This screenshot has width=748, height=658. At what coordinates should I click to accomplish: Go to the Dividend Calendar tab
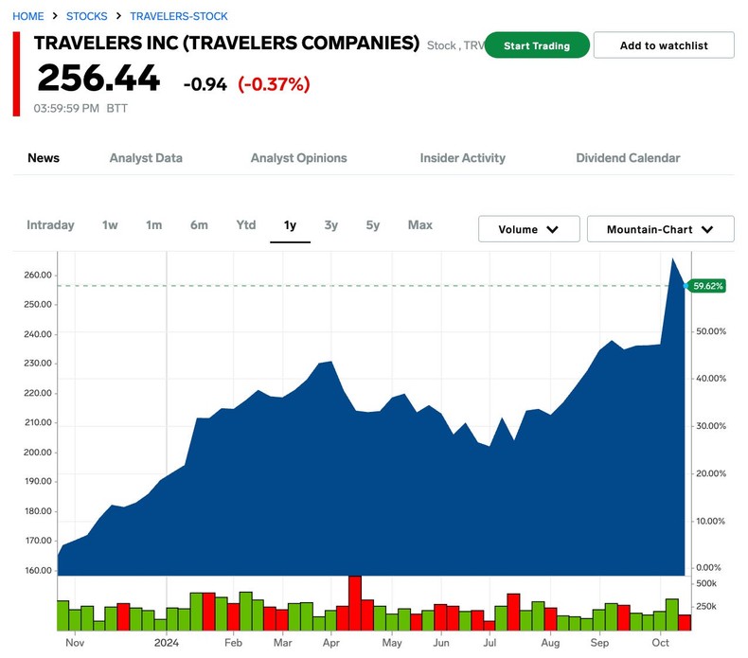628,158
